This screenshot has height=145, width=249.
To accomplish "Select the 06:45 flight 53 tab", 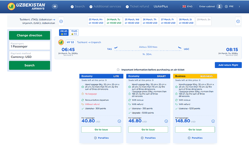I will (x=64, y=33).
